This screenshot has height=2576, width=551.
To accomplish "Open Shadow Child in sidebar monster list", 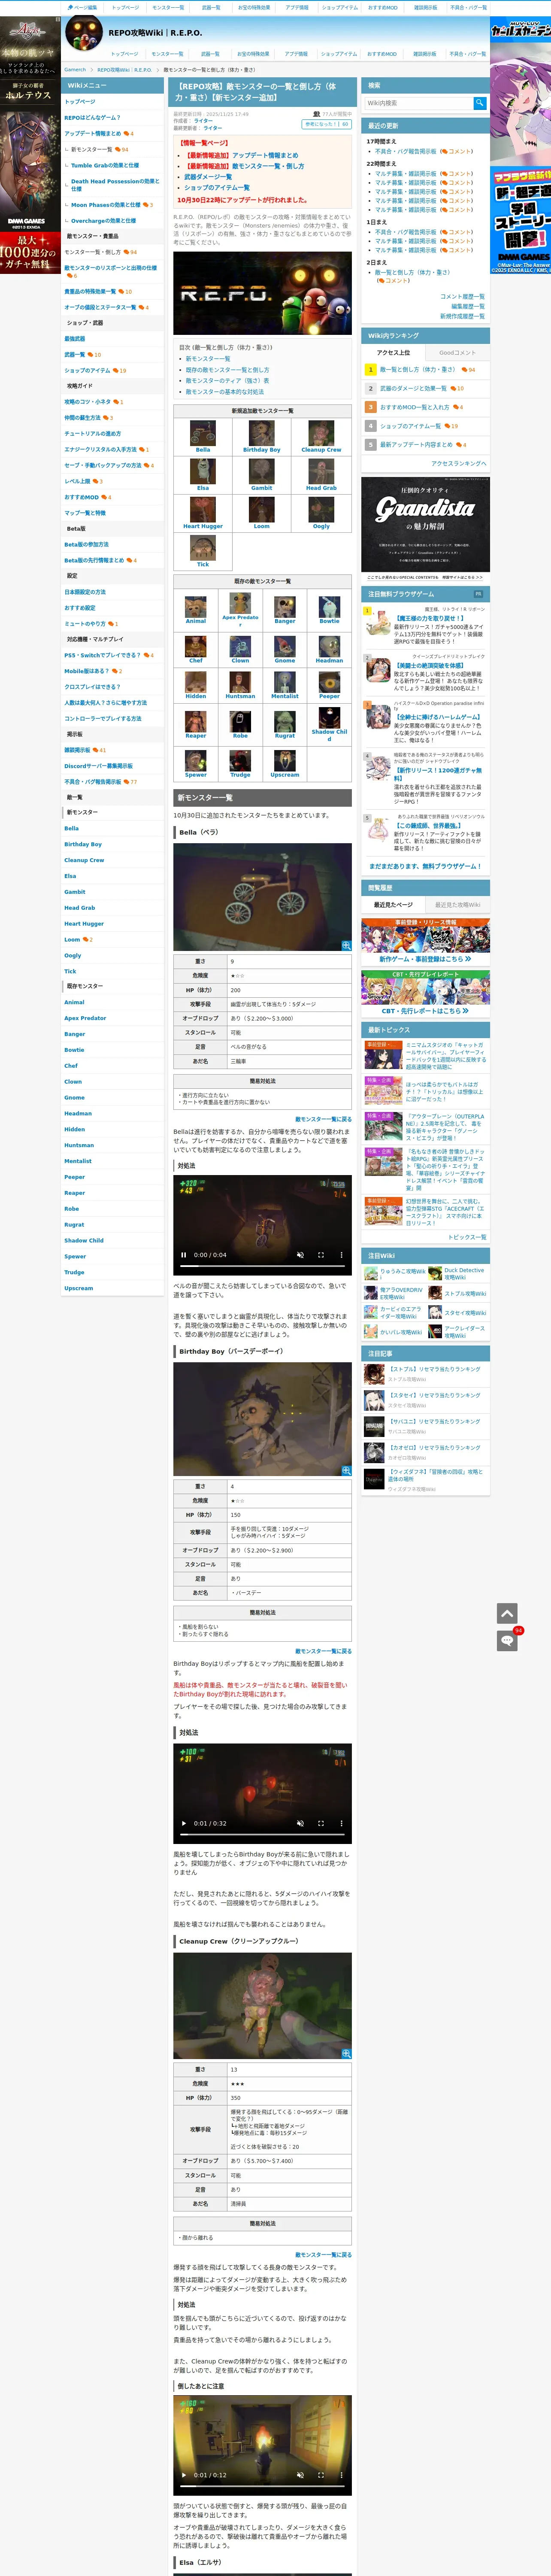I will (x=84, y=1240).
